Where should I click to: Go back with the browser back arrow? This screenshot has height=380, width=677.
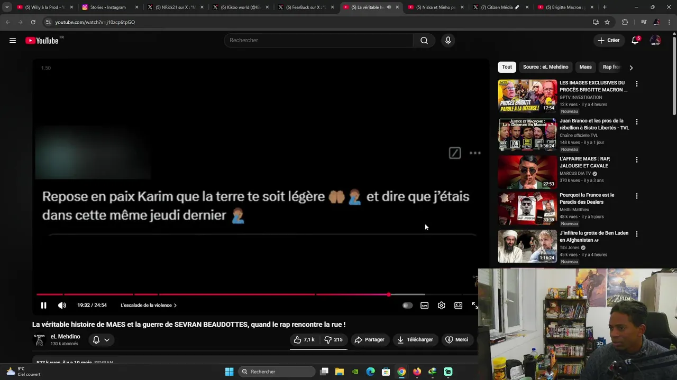[x=7, y=22]
